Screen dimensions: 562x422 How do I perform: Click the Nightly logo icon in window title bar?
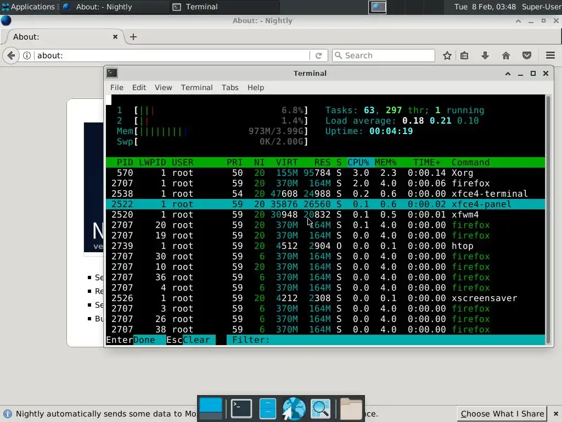click(x=6, y=20)
